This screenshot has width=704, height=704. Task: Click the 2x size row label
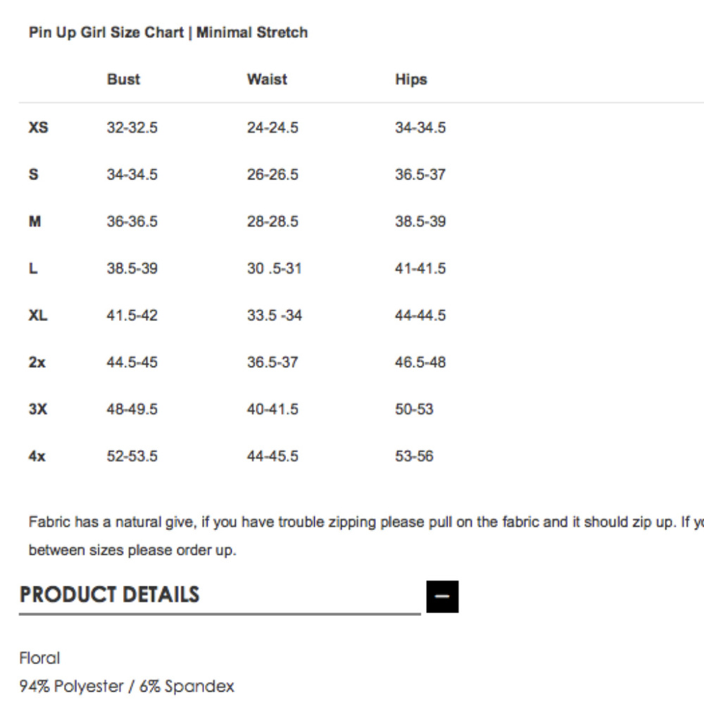(x=37, y=363)
